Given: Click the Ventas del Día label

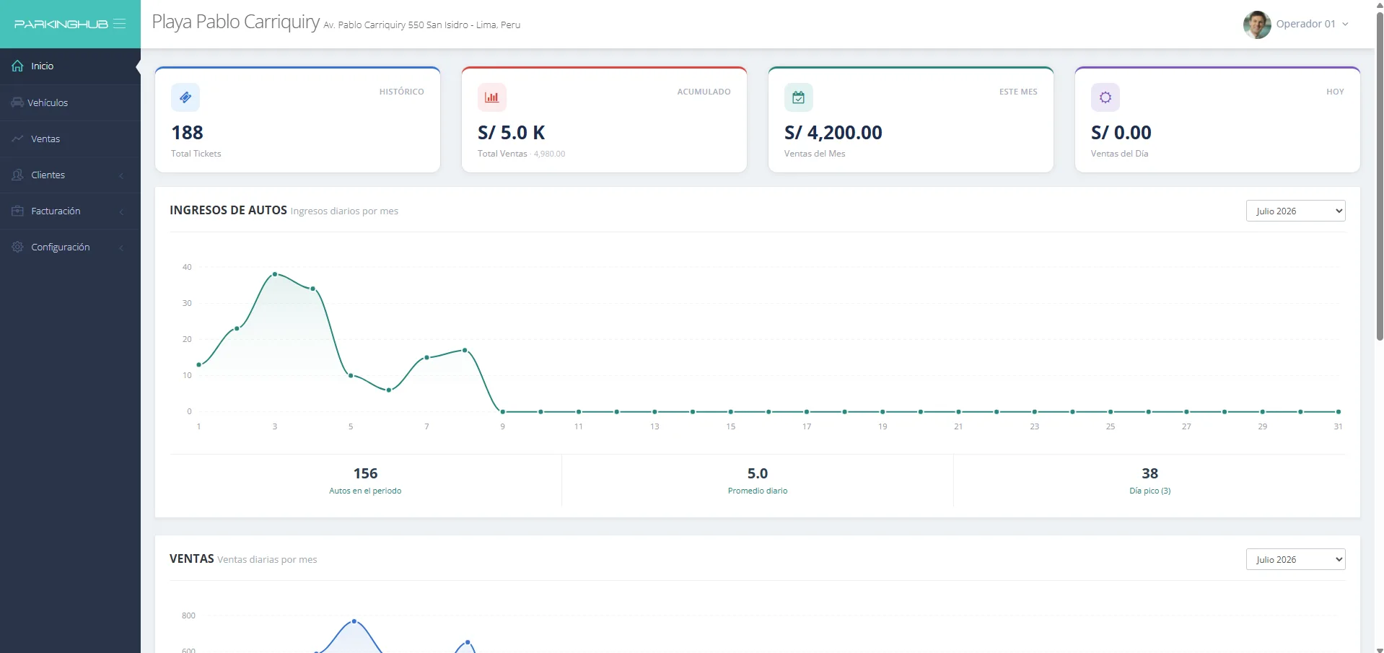Looking at the screenshot, I should 1119,154.
